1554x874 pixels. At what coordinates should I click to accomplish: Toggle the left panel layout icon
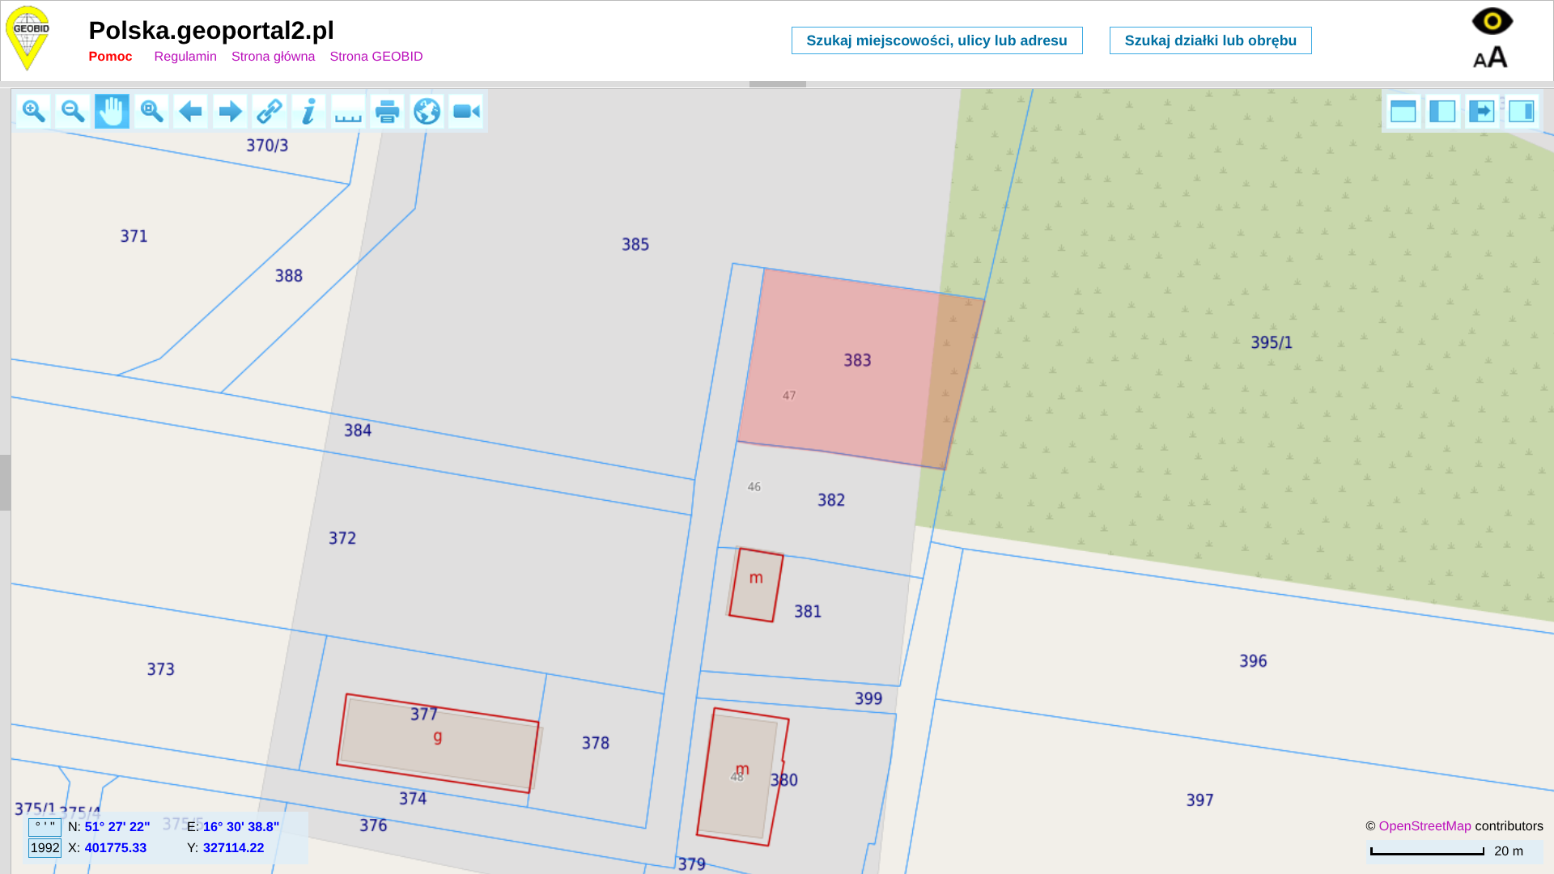(x=1442, y=111)
